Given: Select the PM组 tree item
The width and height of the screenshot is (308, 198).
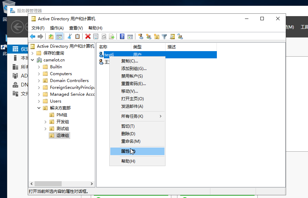Looking at the screenshot, I should click(x=62, y=115).
